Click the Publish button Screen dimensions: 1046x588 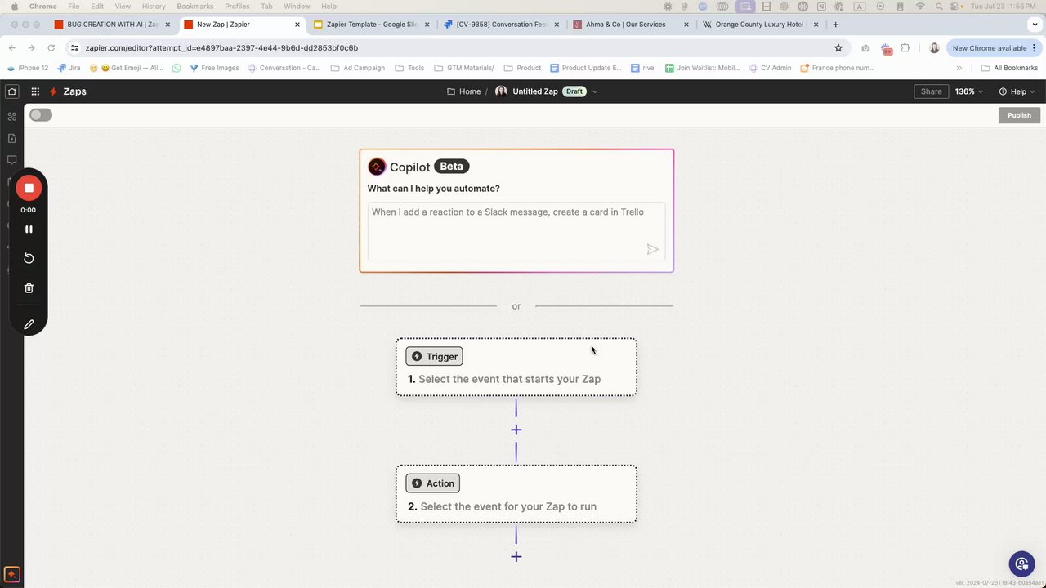click(x=1019, y=115)
